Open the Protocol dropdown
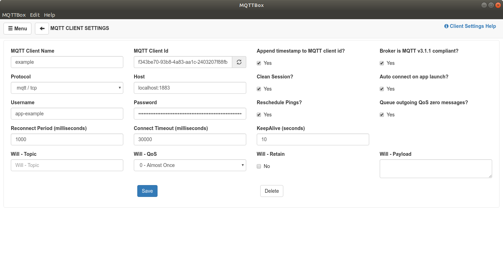503x275 pixels. pyautogui.click(x=67, y=88)
